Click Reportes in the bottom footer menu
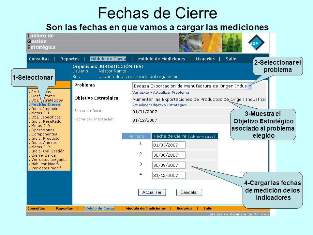Screen dimensions: 313x235 point(65,208)
